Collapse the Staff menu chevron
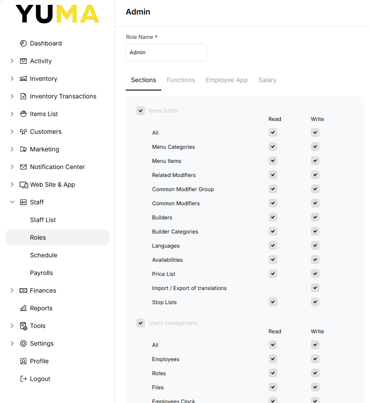 12,202
